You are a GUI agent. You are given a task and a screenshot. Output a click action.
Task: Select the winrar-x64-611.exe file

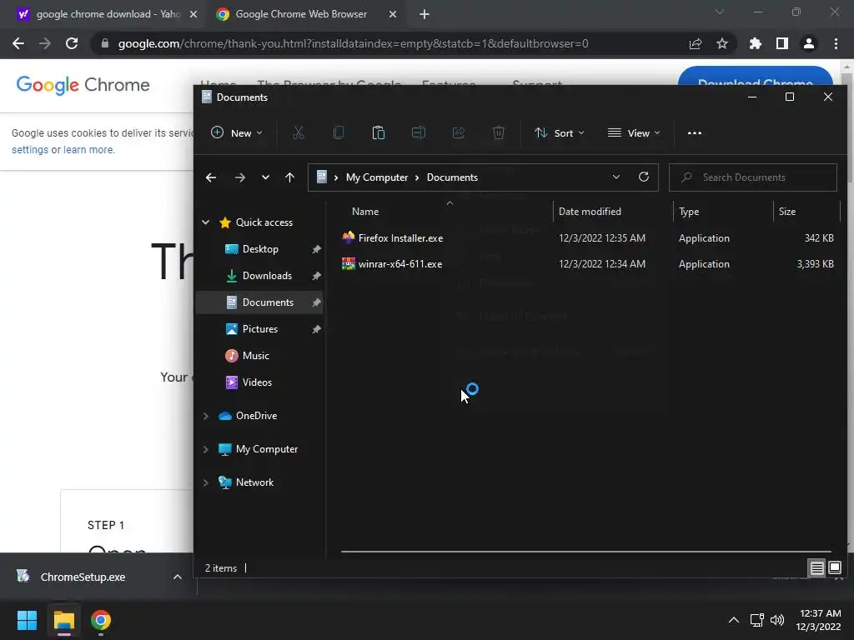[x=399, y=264]
